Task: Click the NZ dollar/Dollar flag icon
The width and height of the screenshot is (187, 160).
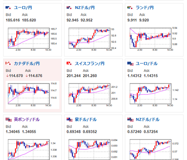Action: click(131, 120)
